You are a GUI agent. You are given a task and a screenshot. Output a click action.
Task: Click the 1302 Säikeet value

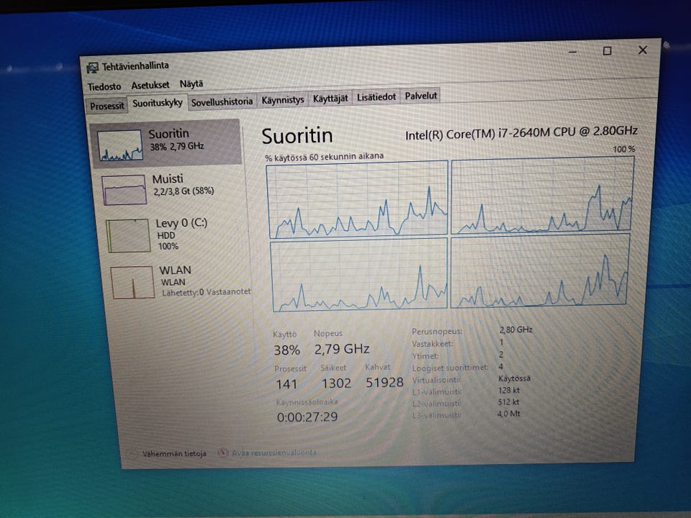click(336, 383)
